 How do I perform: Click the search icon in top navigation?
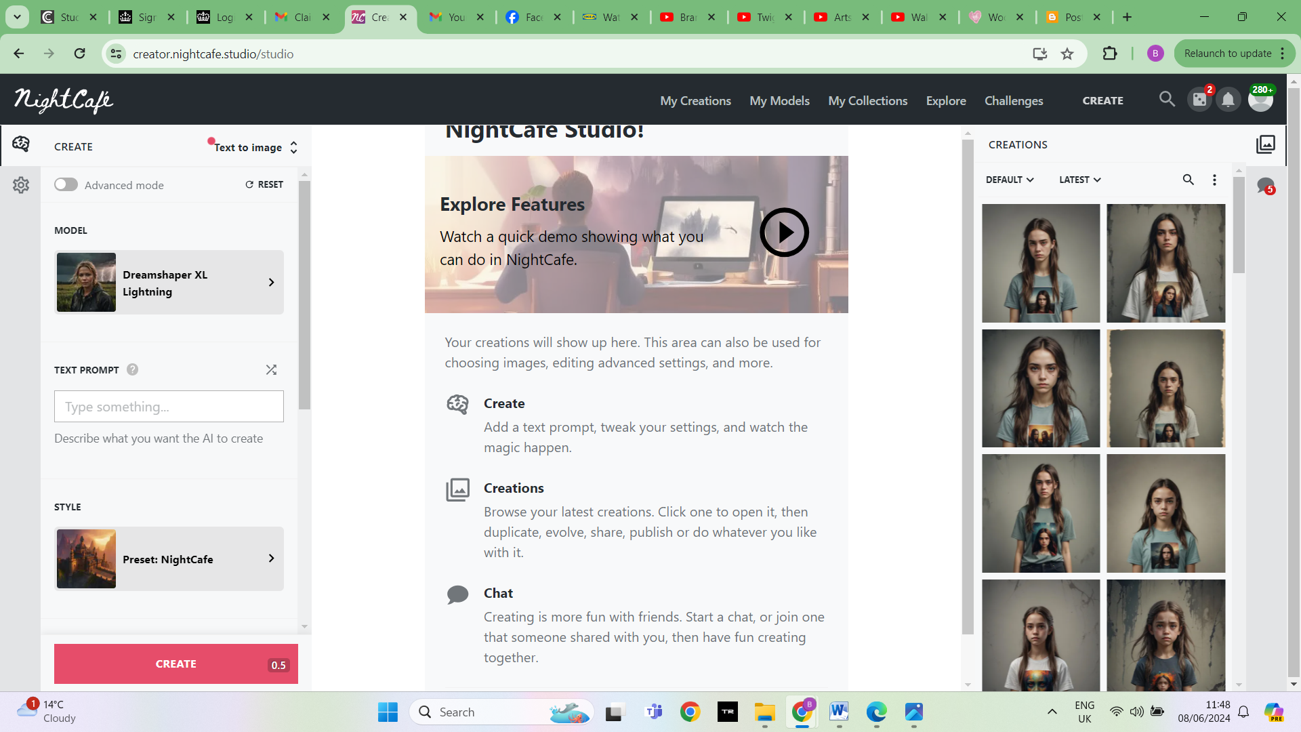tap(1166, 100)
